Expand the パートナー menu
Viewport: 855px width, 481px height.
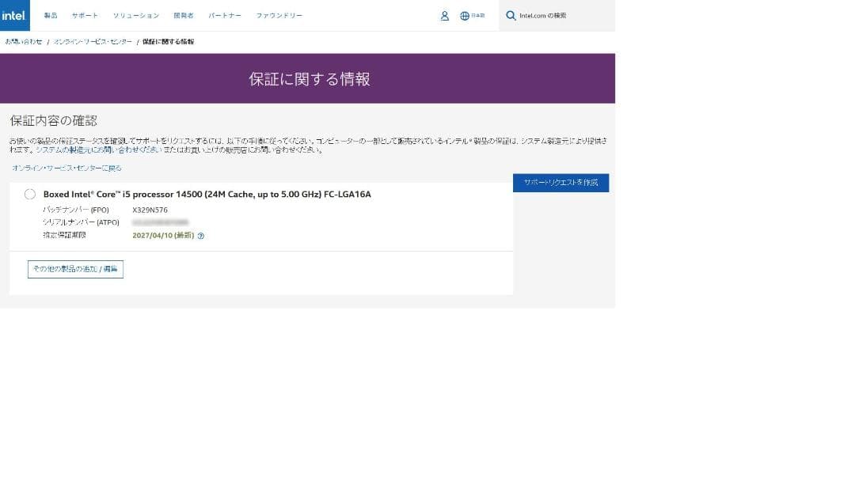[225, 16]
